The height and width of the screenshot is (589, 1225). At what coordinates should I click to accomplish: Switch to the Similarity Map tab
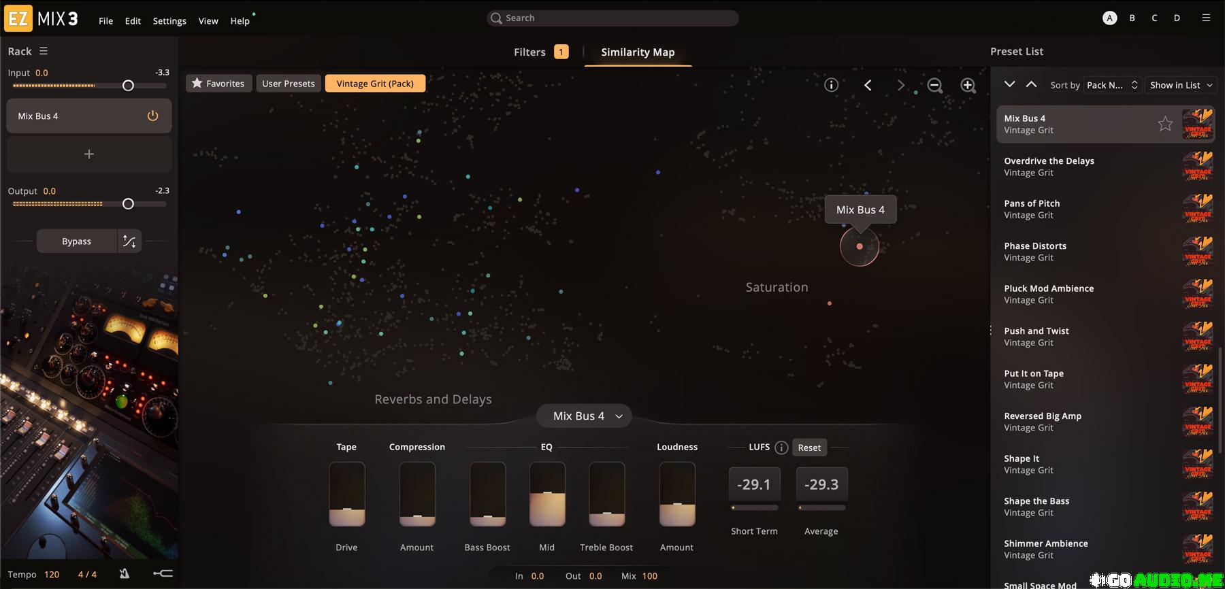pos(638,52)
